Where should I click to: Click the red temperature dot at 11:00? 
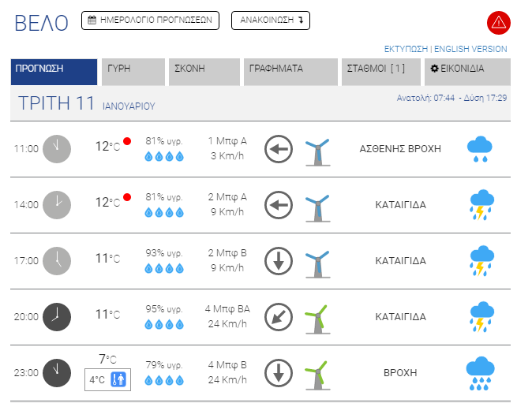(127, 141)
